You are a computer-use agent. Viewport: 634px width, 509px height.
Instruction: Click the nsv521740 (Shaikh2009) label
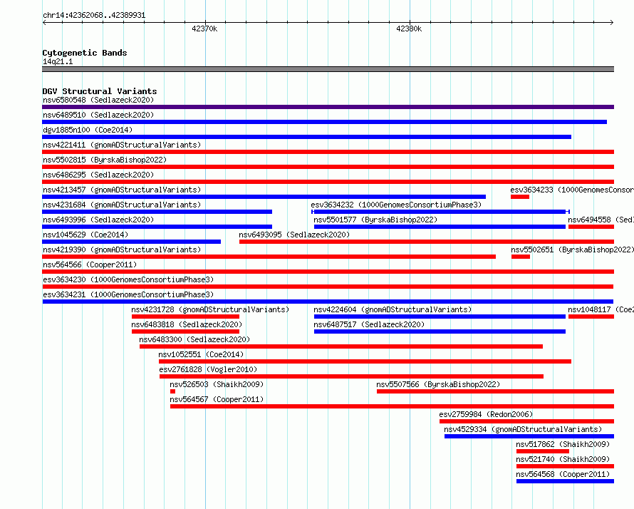[563, 459]
